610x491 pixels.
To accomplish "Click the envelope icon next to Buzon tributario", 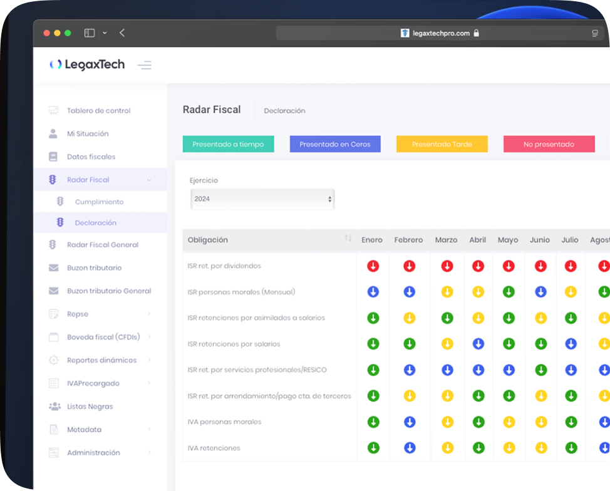I will pyautogui.click(x=53, y=268).
